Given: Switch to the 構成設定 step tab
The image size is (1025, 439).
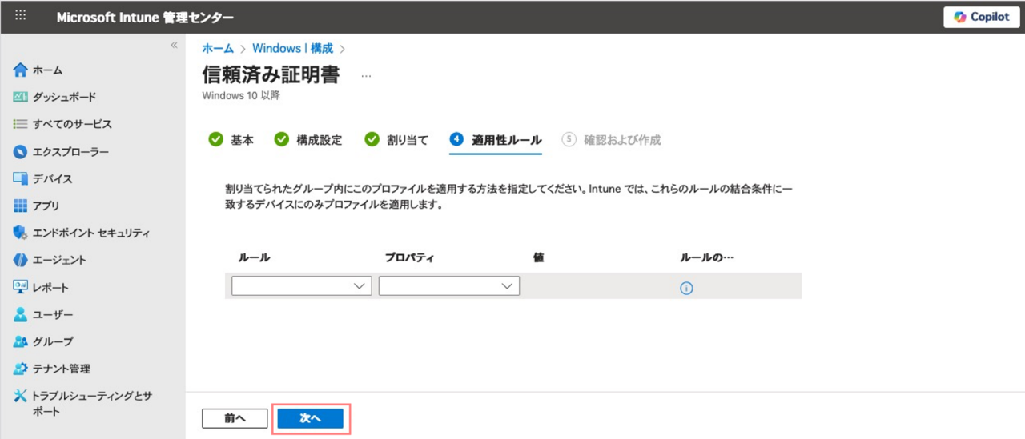Looking at the screenshot, I should pyautogui.click(x=308, y=140).
